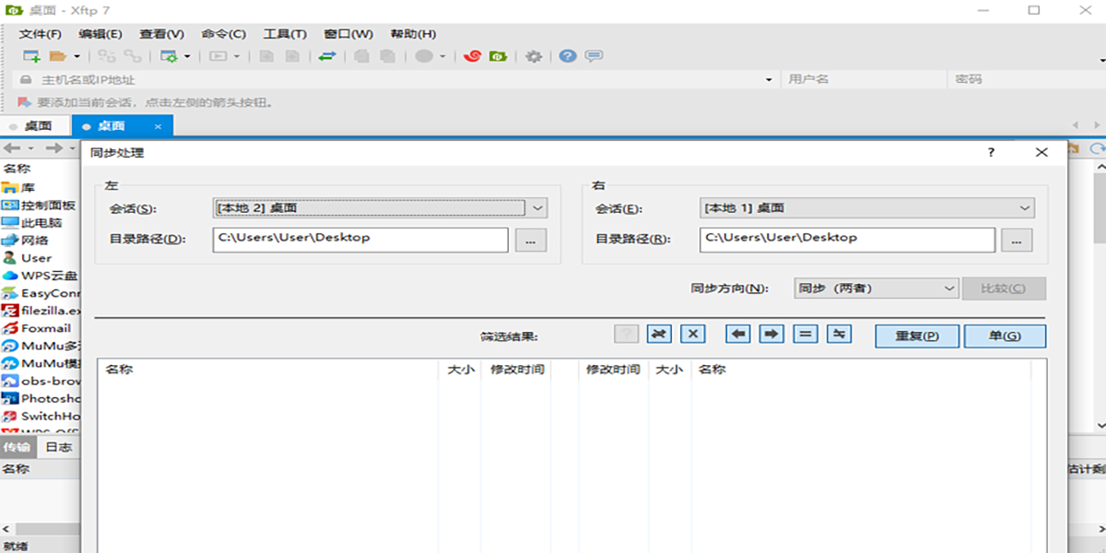The width and height of the screenshot is (1106, 553).
Task: Click the right 目录路径(R) field
Action: tap(847, 240)
